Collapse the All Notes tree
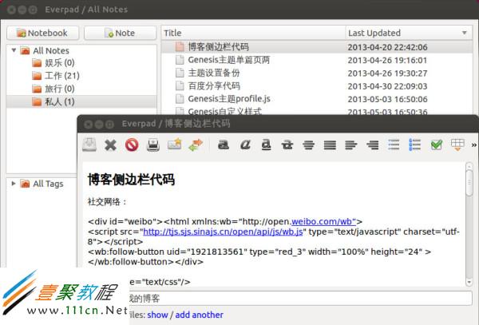The height and width of the screenshot is (325, 479). coord(14,50)
